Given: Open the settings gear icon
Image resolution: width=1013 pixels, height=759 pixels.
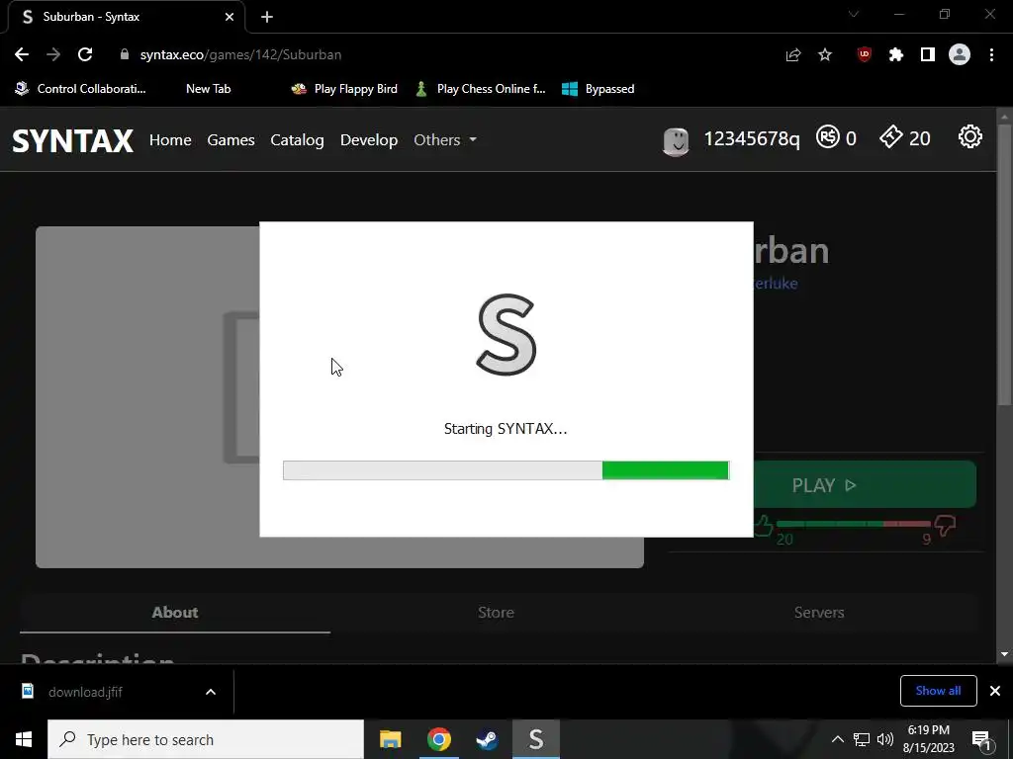Looking at the screenshot, I should click(969, 136).
